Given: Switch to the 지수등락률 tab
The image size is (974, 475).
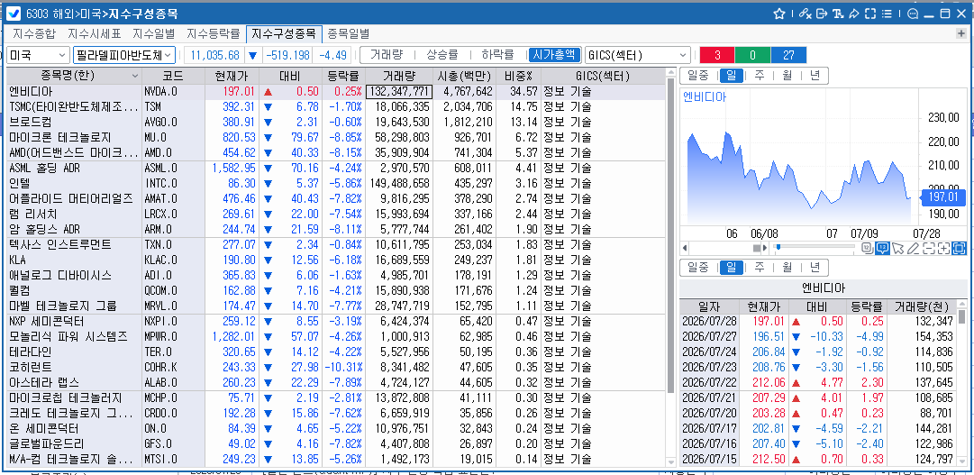Looking at the screenshot, I should coord(214,33).
